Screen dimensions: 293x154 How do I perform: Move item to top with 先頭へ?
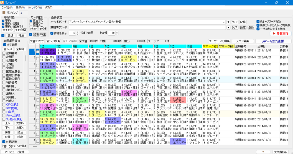[20, 123]
